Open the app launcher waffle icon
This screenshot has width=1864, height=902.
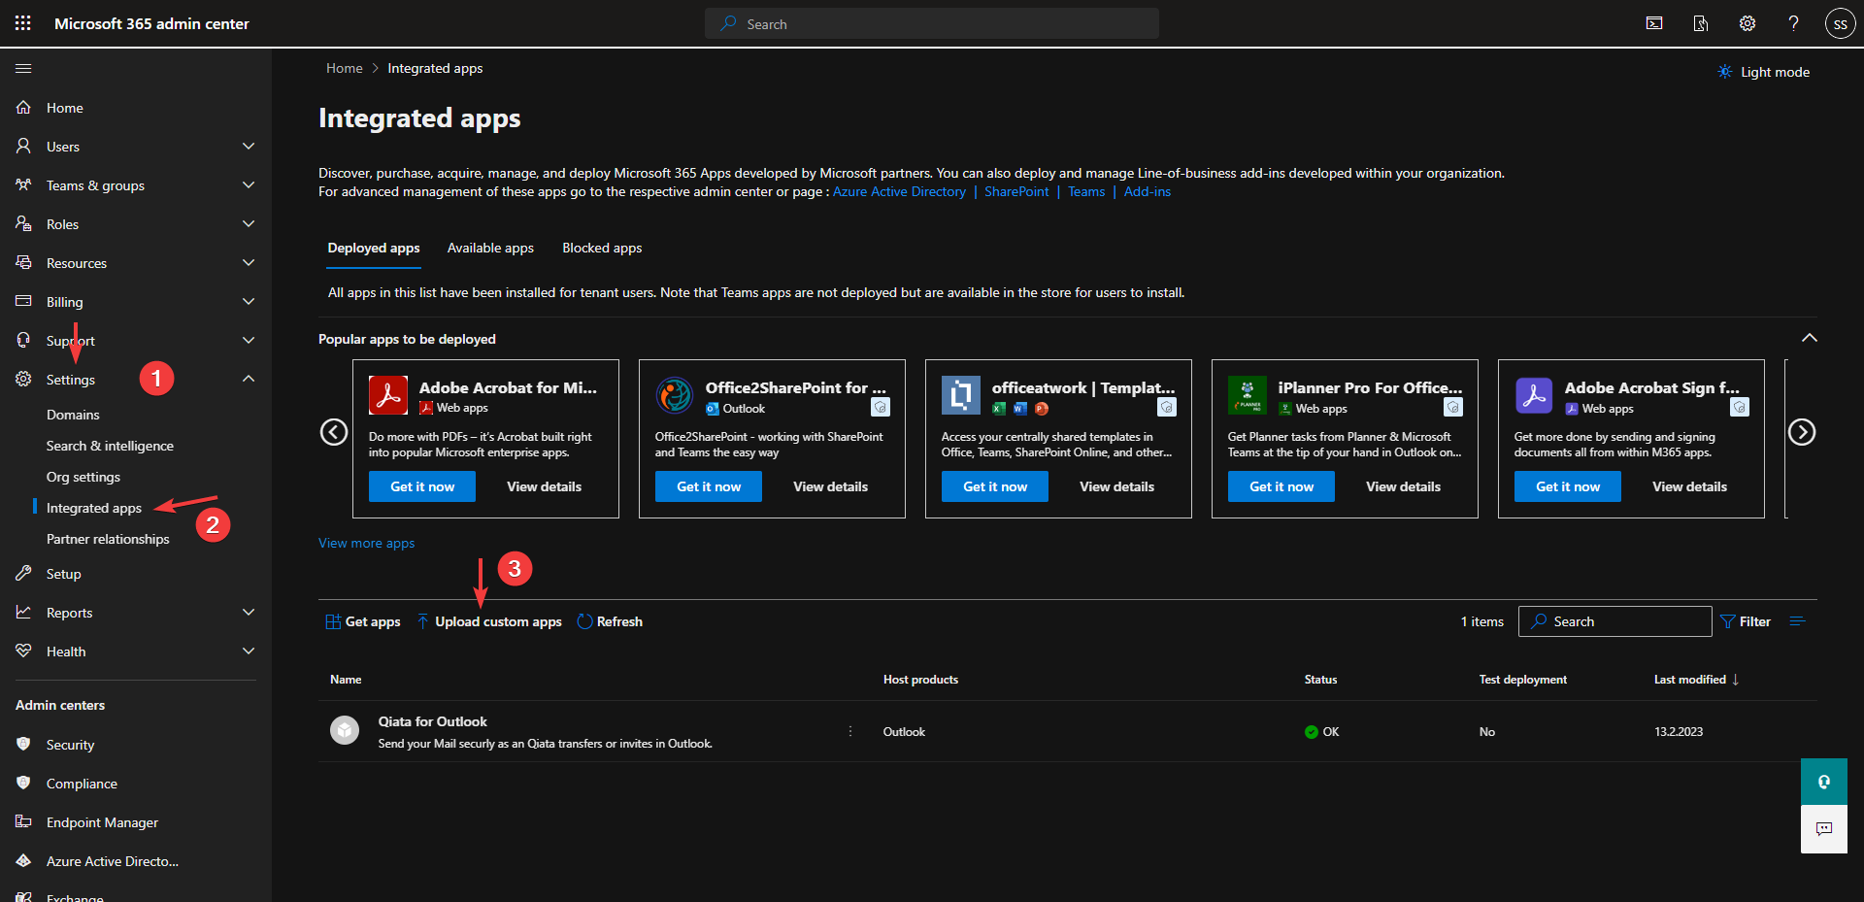coord(23,23)
